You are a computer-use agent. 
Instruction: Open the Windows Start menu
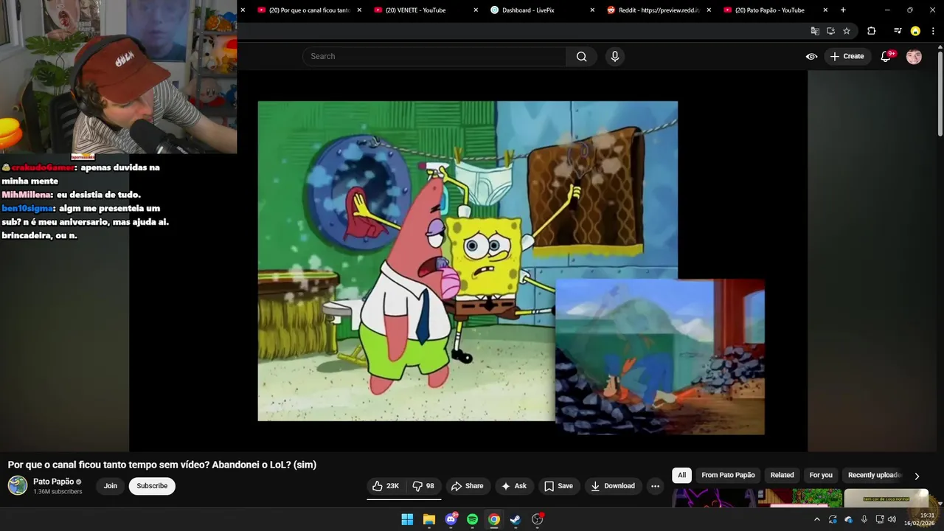[407, 519]
